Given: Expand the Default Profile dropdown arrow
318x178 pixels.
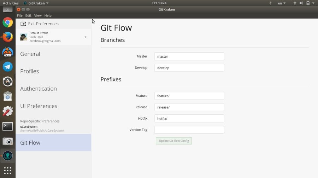Looking at the screenshot, I should point(86,37).
